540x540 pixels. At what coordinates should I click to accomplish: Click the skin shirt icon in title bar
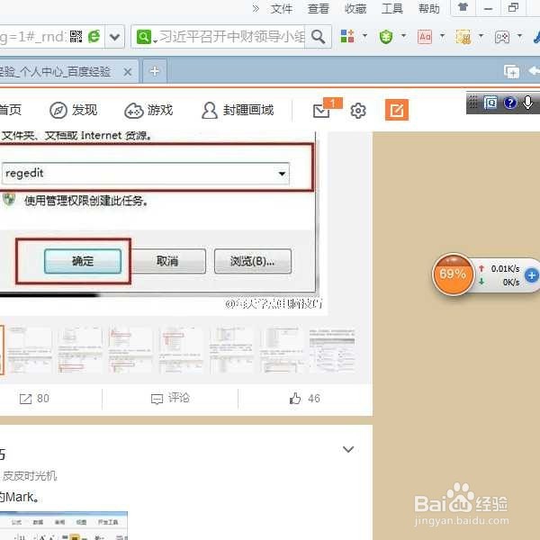[463, 7]
